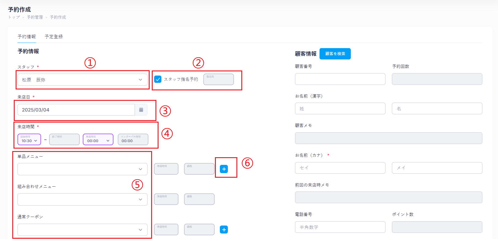This screenshot has width=498, height=239.
Task: Open the calendar picker for 来店日
Action: [x=141, y=110]
